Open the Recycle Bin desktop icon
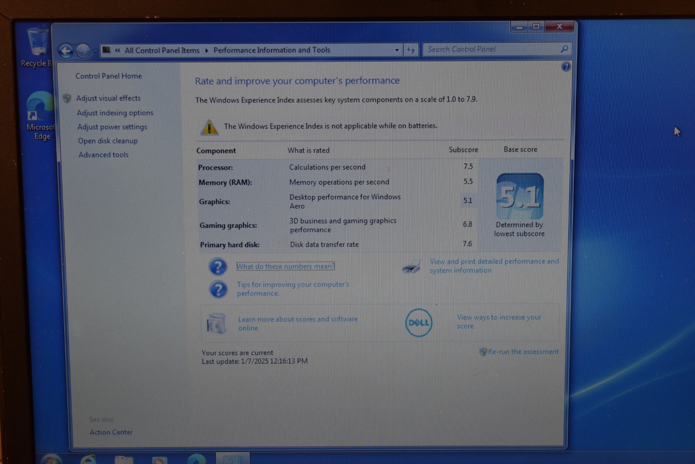The image size is (695, 464). [x=36, y=48]
